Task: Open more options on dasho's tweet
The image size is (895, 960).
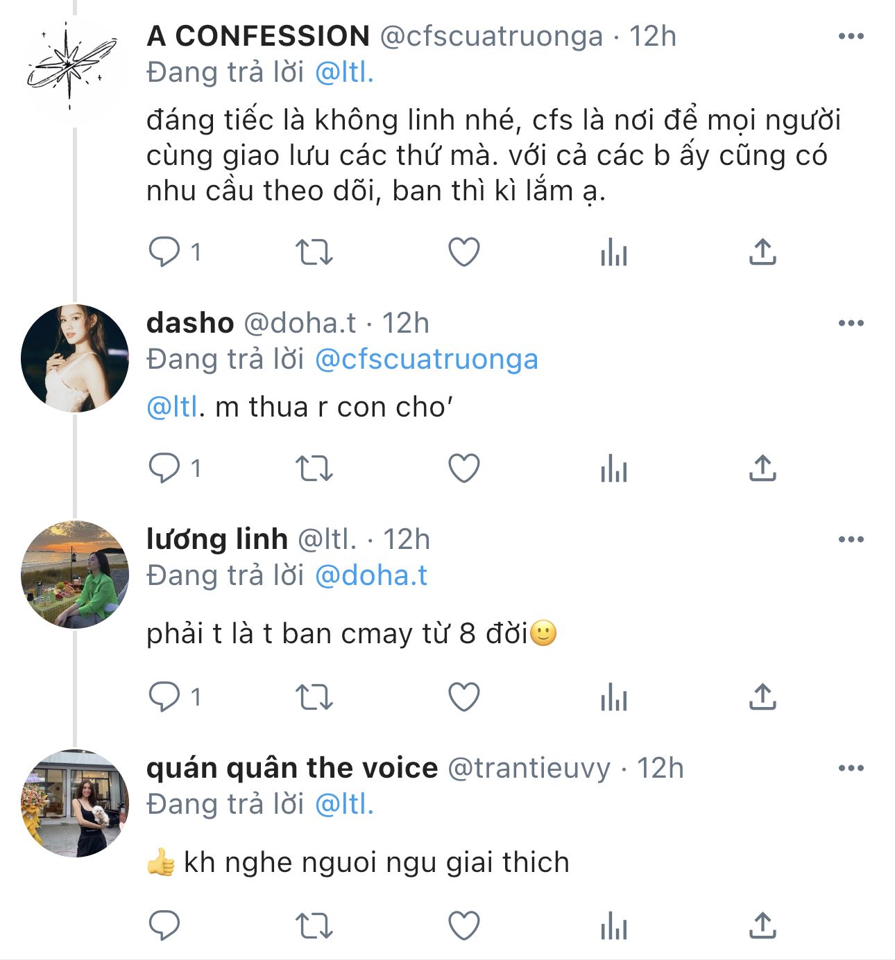Action: pyautogui.click(x=851, y=323)
